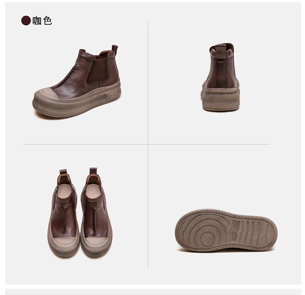Click the dark brown color swatch circle
This screenshot has height=295, width=305.
26,21
